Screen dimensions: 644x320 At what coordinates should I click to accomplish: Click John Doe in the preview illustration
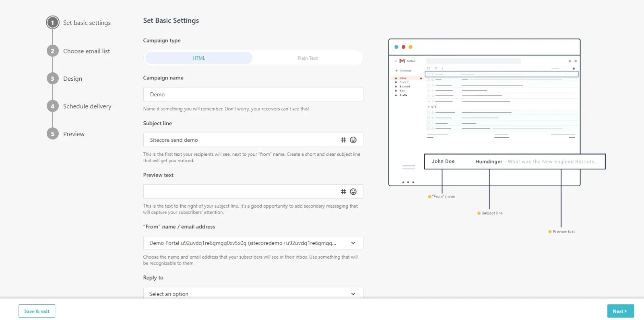tap(443, 161)
